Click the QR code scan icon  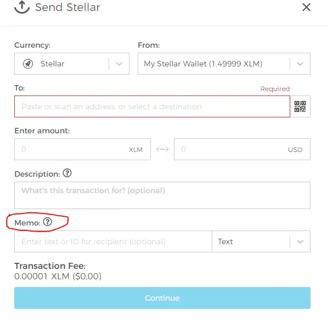click(x=300, y=106)
